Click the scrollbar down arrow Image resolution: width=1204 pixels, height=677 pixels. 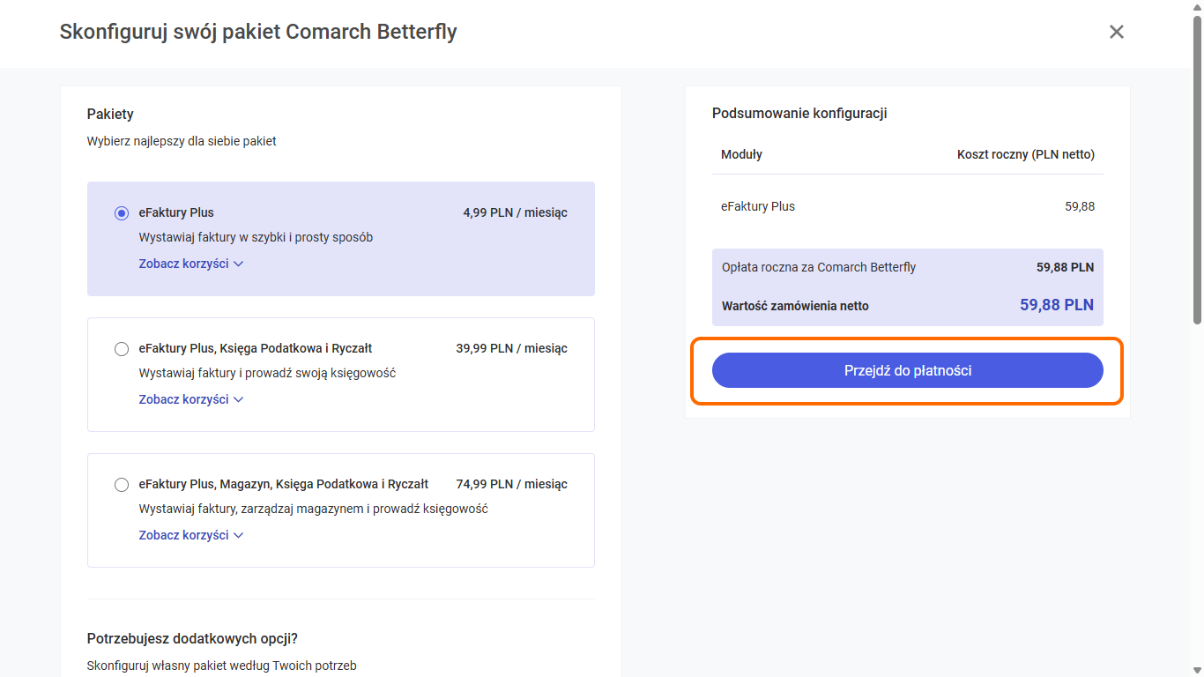pos(1197,670)
